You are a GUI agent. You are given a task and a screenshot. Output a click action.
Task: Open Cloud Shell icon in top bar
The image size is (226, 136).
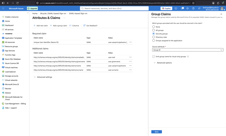click(x=176, y=9)
